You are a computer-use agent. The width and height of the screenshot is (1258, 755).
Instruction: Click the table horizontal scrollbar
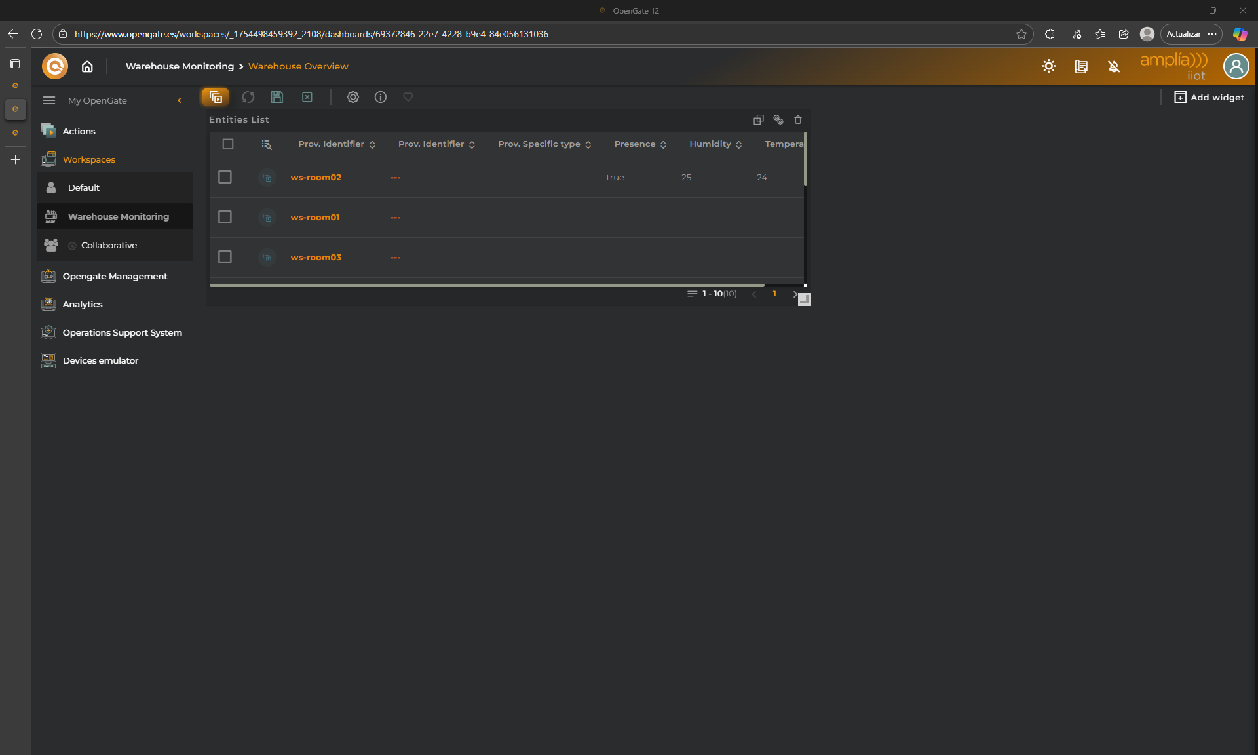click(x=486, y=285)
